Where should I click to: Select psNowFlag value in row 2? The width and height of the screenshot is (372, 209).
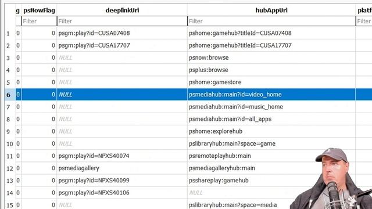[39, 45]
